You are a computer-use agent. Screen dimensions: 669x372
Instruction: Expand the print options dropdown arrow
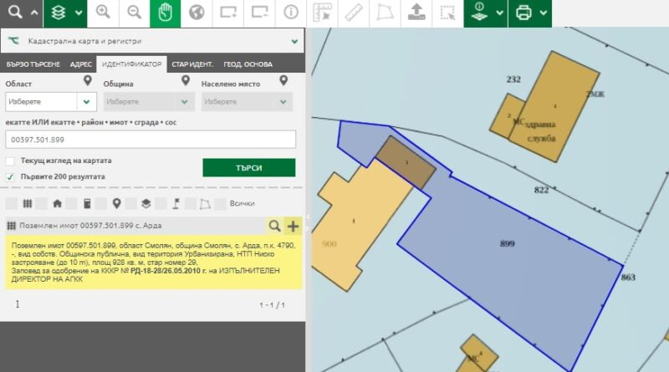pyautogui.click(x=543, y=13)
